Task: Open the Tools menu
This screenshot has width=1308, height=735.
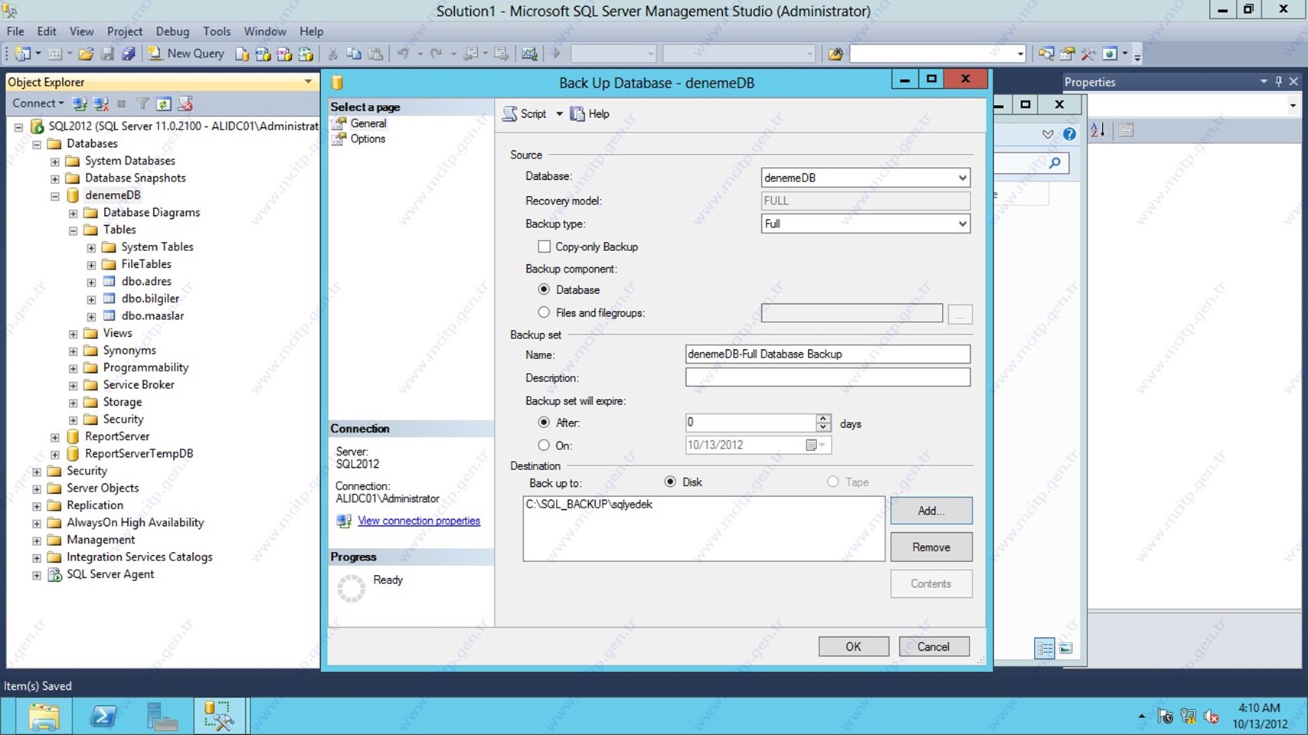Action: pos(217,31)
